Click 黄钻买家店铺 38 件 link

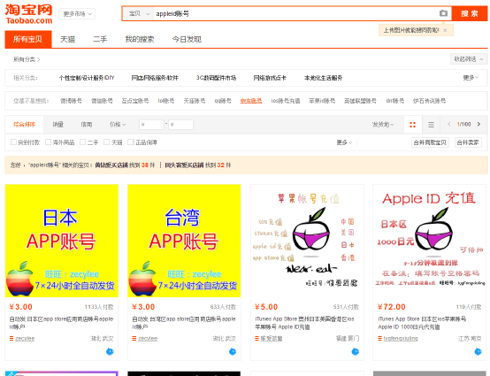point(125,165)
